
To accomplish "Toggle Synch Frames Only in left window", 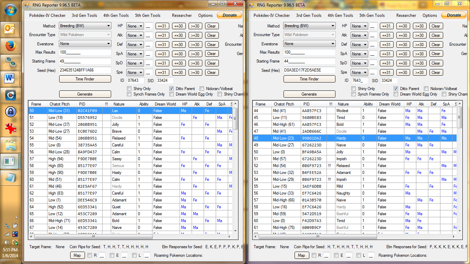I will 129,94.
